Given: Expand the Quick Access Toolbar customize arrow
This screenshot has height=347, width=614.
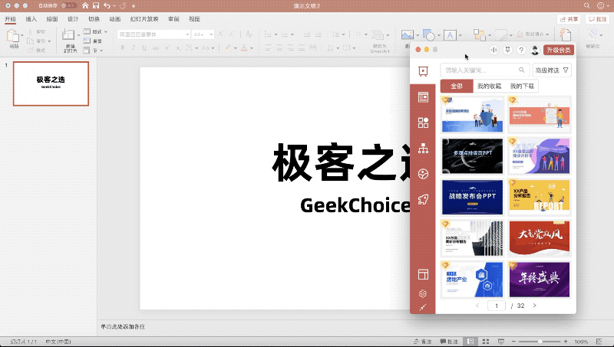Looking at the screenshot, I should click(x=134, y=6).
